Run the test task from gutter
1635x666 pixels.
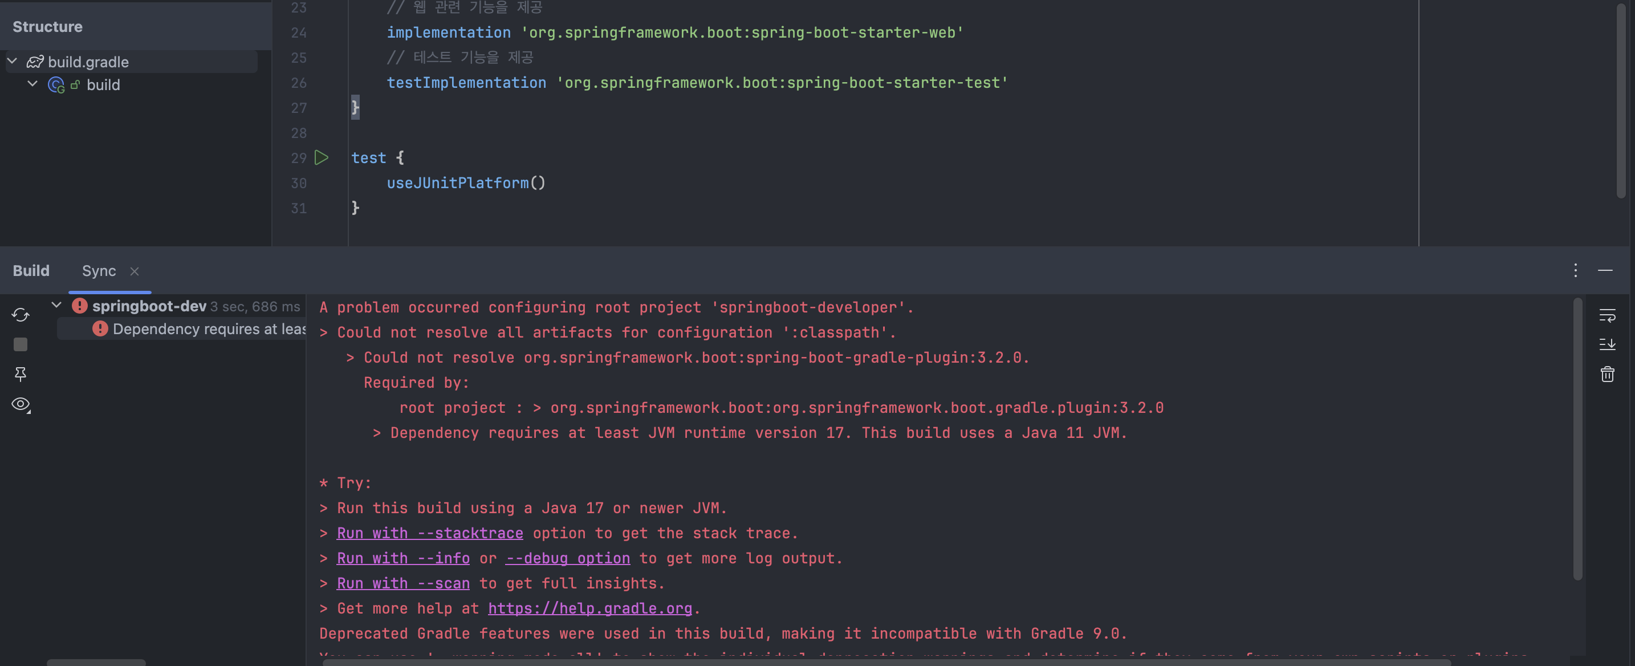(x=322, y=157)
